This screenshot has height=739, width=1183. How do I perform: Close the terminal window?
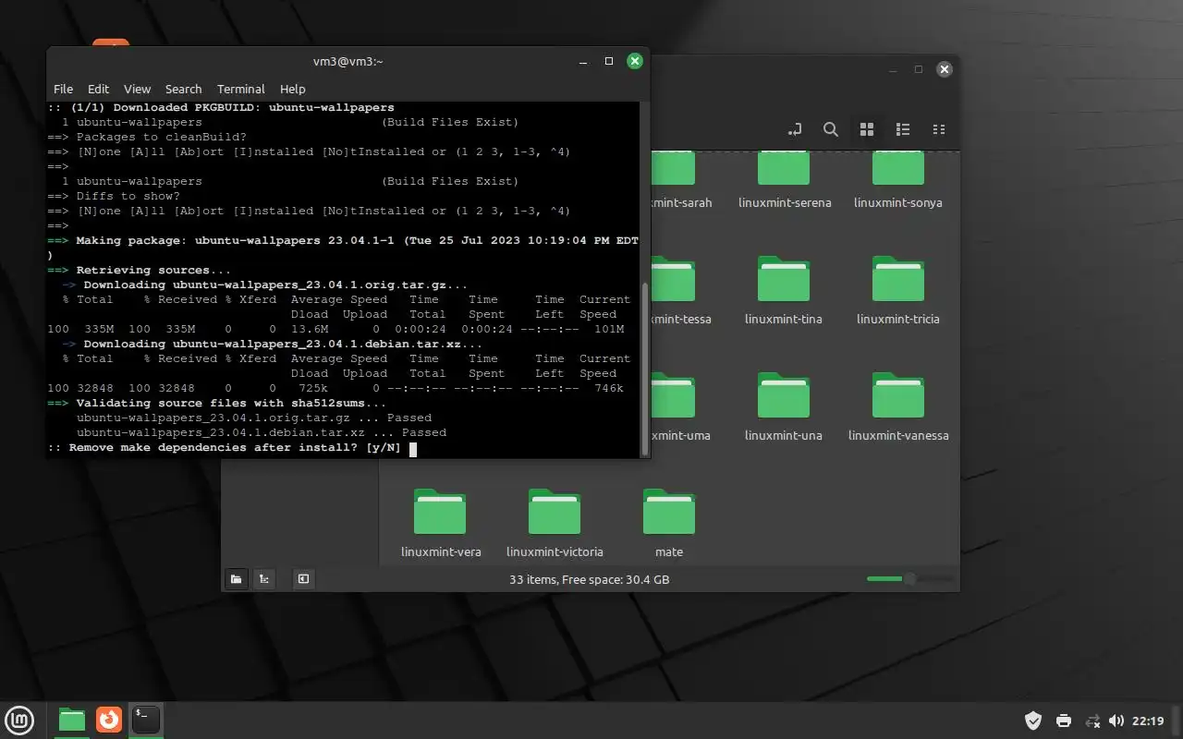click(635, 61)
